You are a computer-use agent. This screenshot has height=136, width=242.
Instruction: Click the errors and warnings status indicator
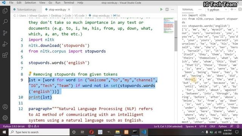coord(33,126)
